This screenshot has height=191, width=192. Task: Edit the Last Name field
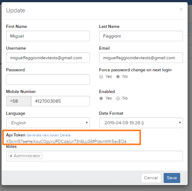pyautogui.click(x=141, y=36)
